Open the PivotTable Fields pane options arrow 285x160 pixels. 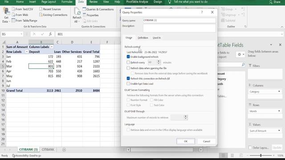271,44
